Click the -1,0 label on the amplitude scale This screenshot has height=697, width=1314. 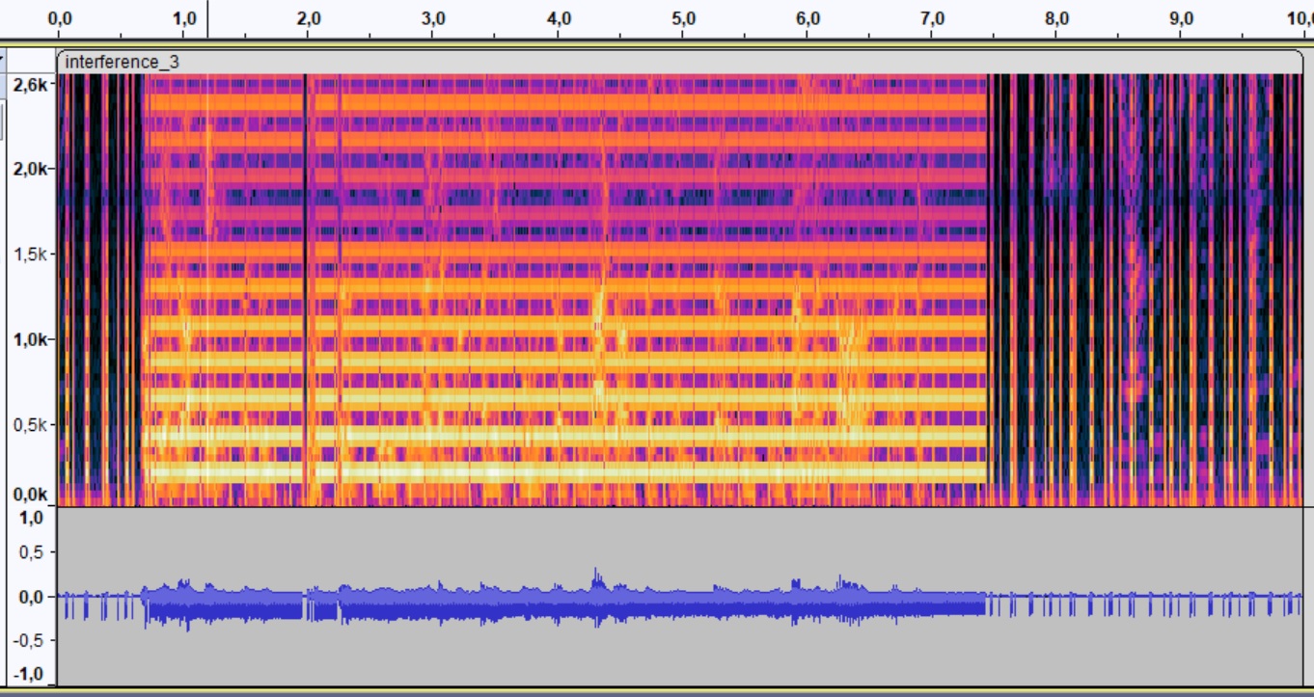pos(29,674)
